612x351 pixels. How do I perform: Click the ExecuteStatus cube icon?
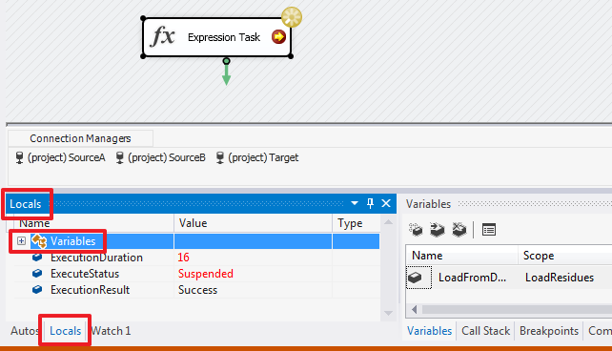click(x=37, y=274)
